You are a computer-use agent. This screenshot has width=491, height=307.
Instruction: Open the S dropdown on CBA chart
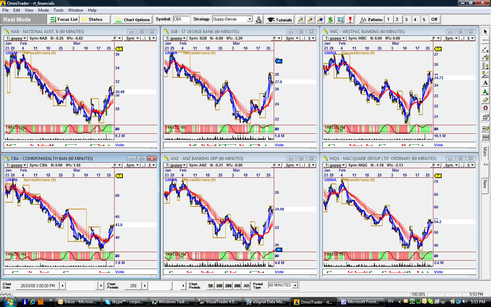pyautogui.click(x=151, y=165)
